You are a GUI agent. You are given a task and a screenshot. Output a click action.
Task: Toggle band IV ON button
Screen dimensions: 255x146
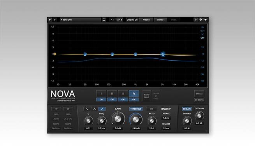134,100
